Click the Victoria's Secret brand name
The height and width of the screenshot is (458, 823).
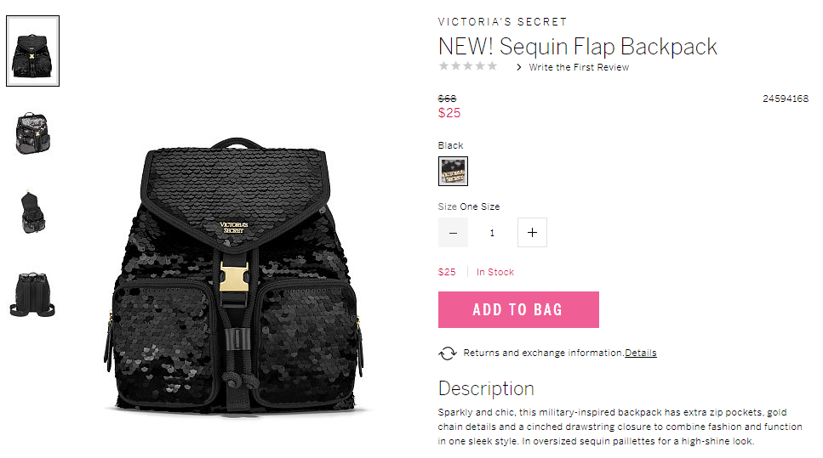(502, 22)
